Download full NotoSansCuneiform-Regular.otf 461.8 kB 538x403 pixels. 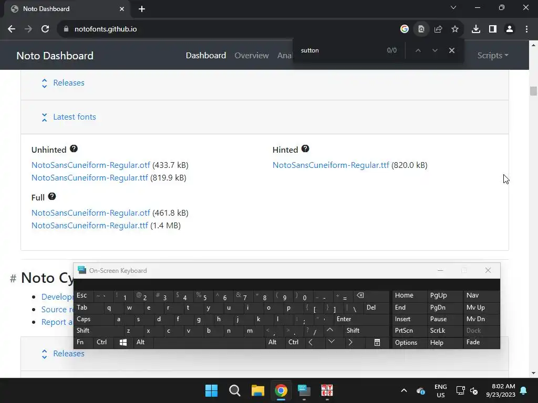[x=90, y=213]
